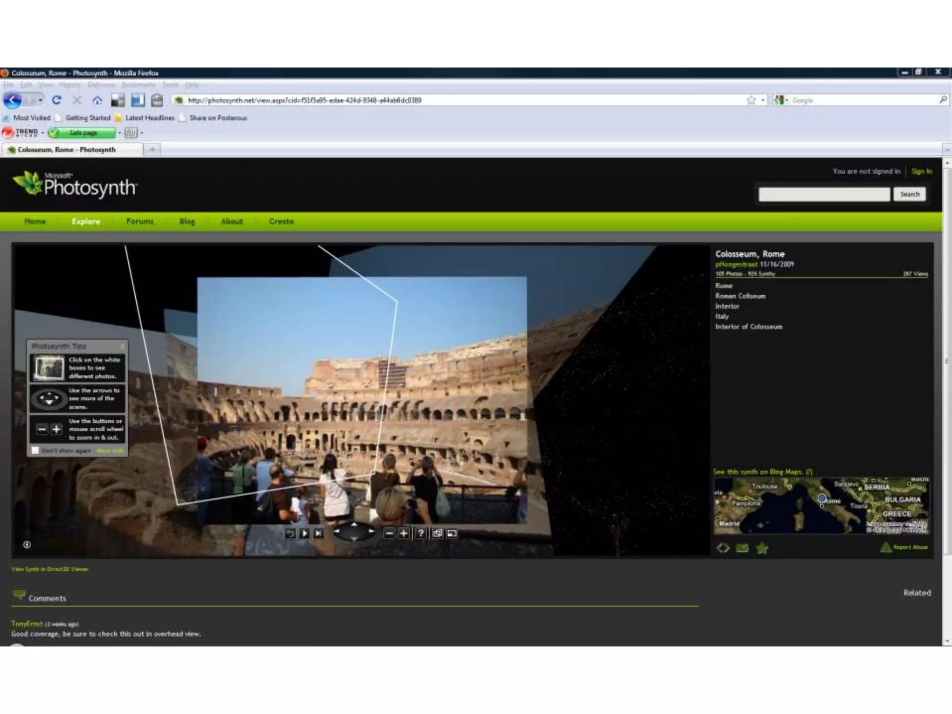Screen dimensions: 952x714
Task: Toggle the 2D/overhead view icon in viewer
Action: 437,534
